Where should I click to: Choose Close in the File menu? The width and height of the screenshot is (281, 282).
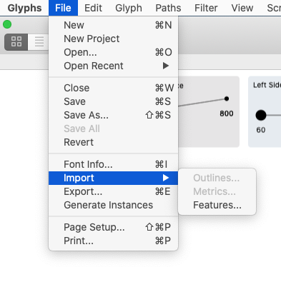click(x=113, y=88)
